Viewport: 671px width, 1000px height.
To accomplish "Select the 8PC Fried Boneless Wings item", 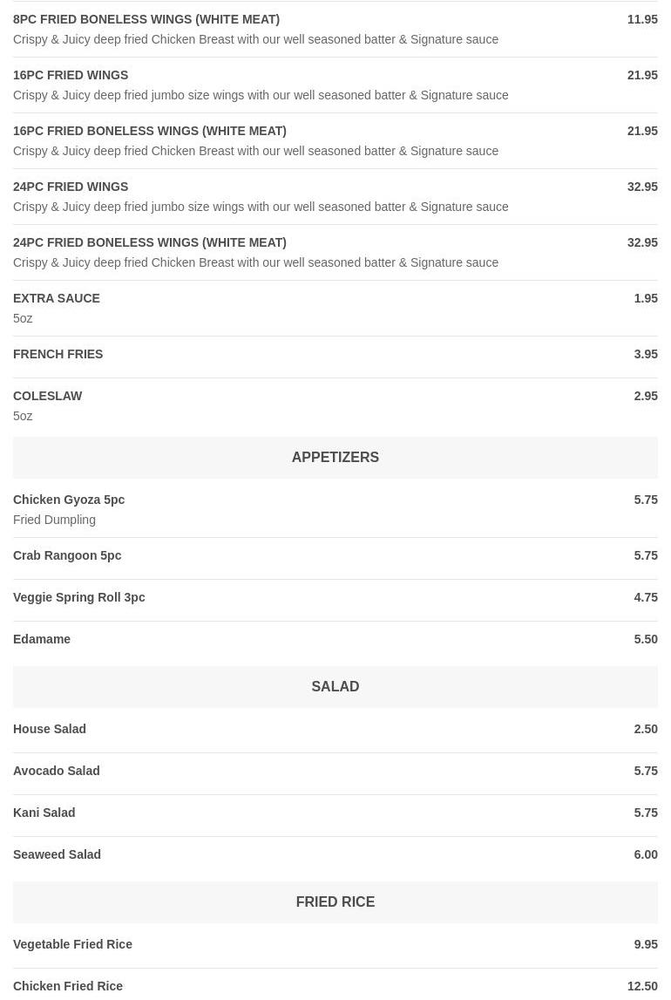I will click(146, 19).
